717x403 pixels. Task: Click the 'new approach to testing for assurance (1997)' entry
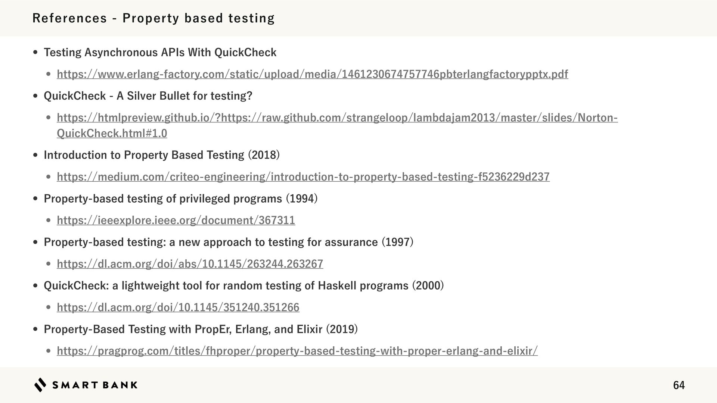[x=228, y=242]
